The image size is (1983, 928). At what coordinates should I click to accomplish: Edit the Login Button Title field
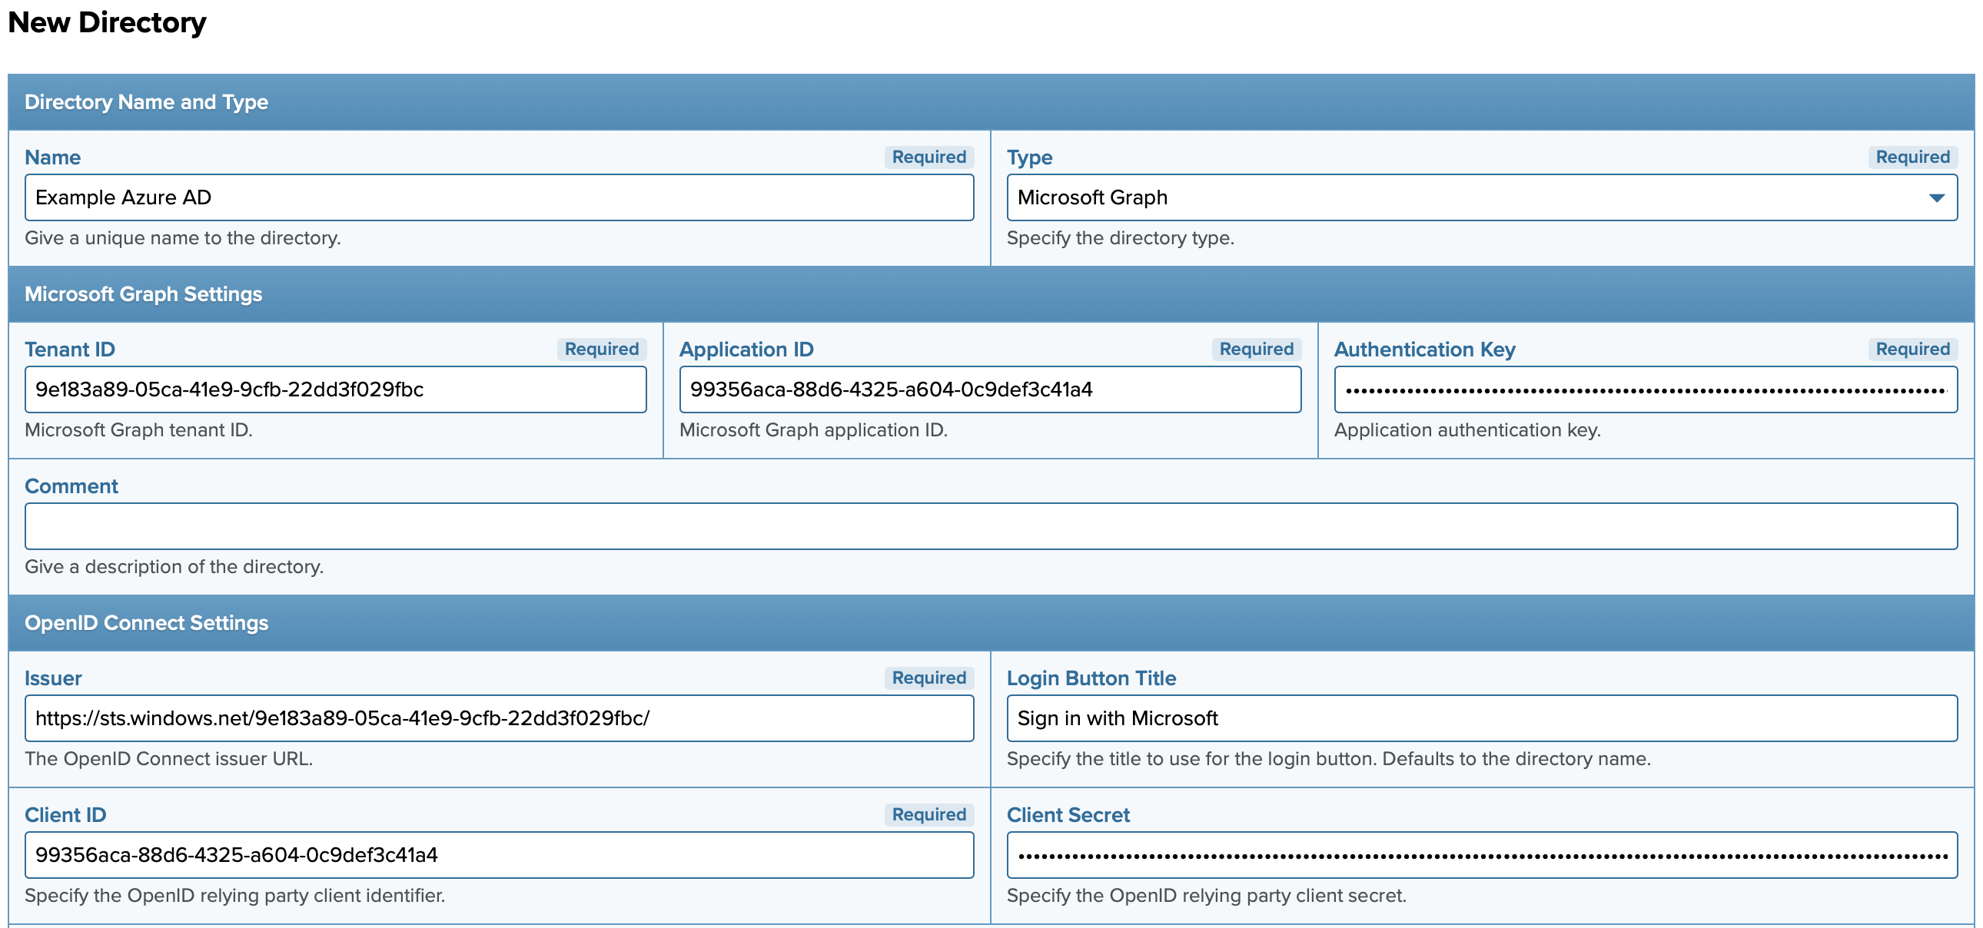click(x=1481, y=718)
